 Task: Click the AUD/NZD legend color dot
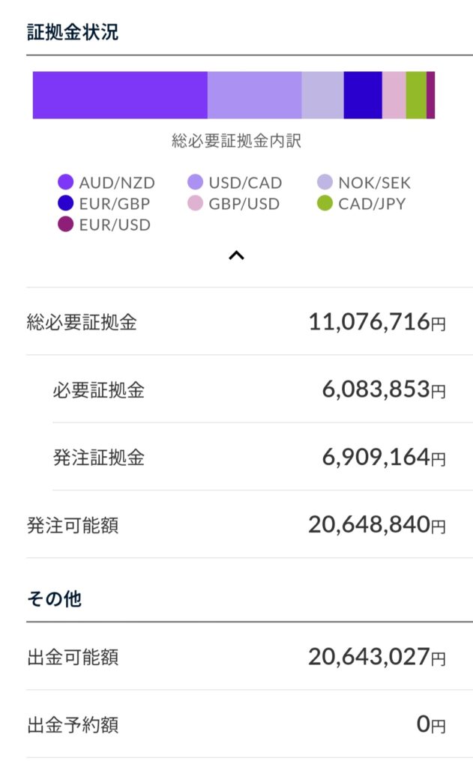coord(65,183)
